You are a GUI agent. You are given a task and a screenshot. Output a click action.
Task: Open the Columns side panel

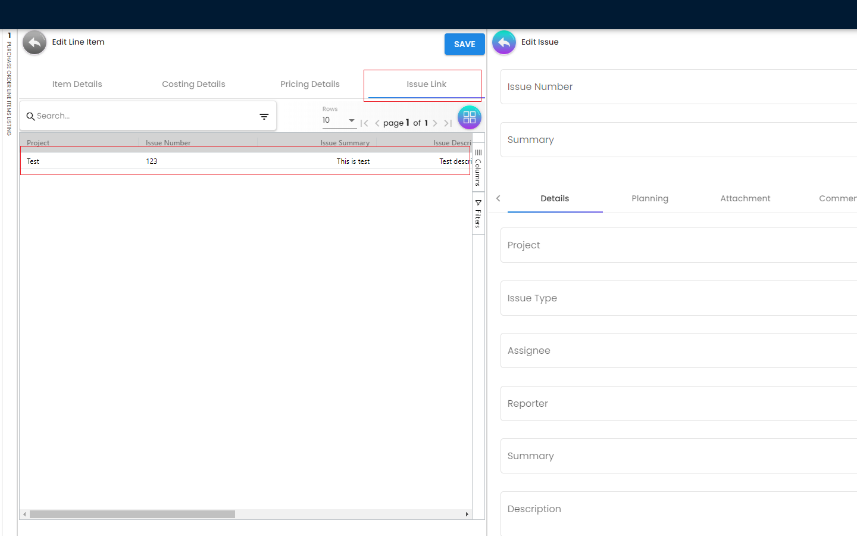[x=478, y=168]
